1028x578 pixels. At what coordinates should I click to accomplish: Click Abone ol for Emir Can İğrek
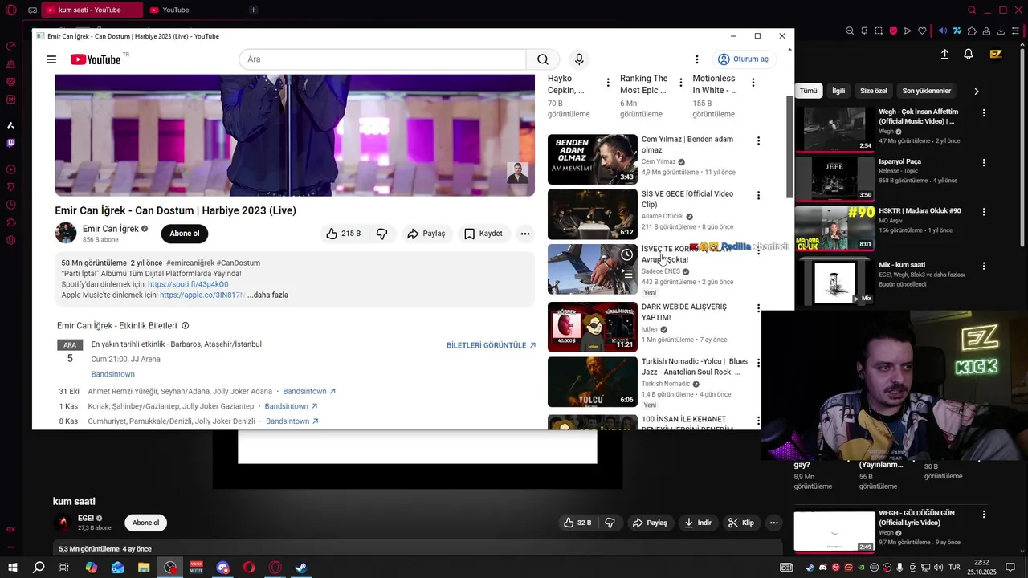(x=184, y=234)
